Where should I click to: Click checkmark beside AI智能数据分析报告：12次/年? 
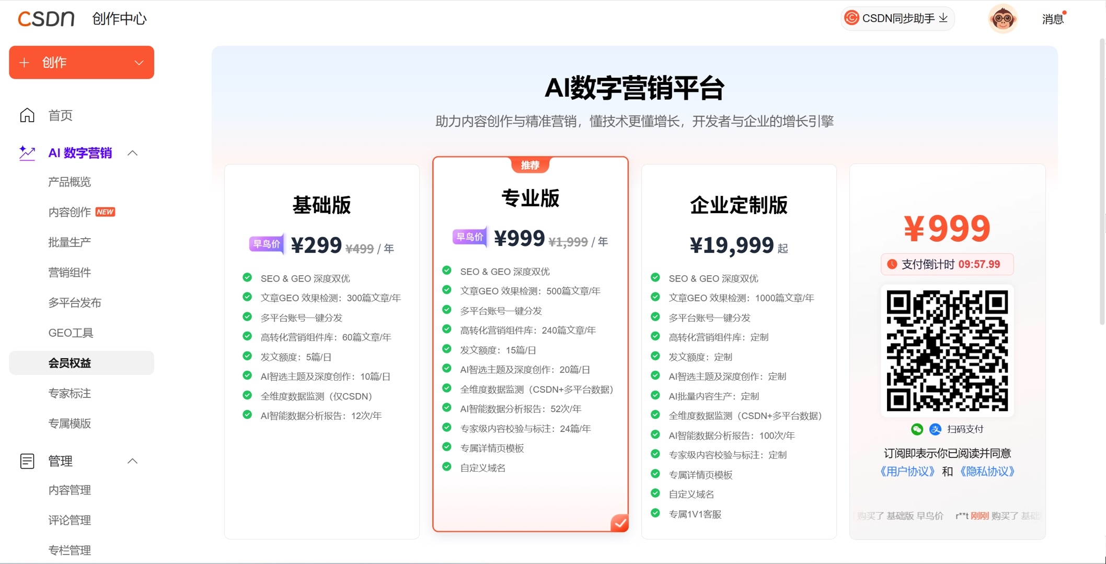coord(247,415)
